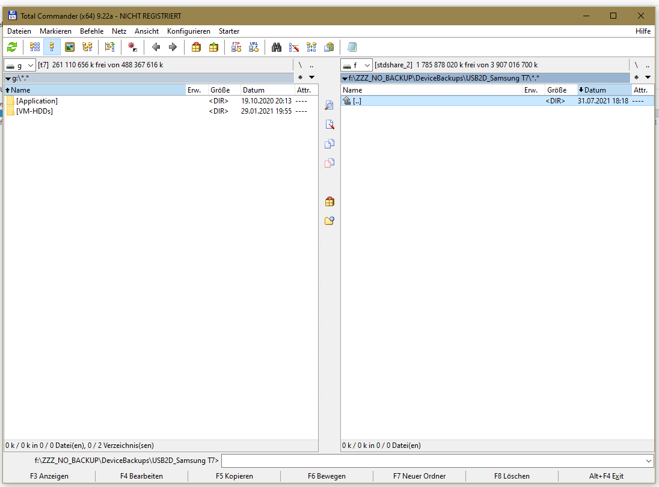Click the F5 Kopieren button
Screen dimensions: 659x487
(x=234, y=476)
